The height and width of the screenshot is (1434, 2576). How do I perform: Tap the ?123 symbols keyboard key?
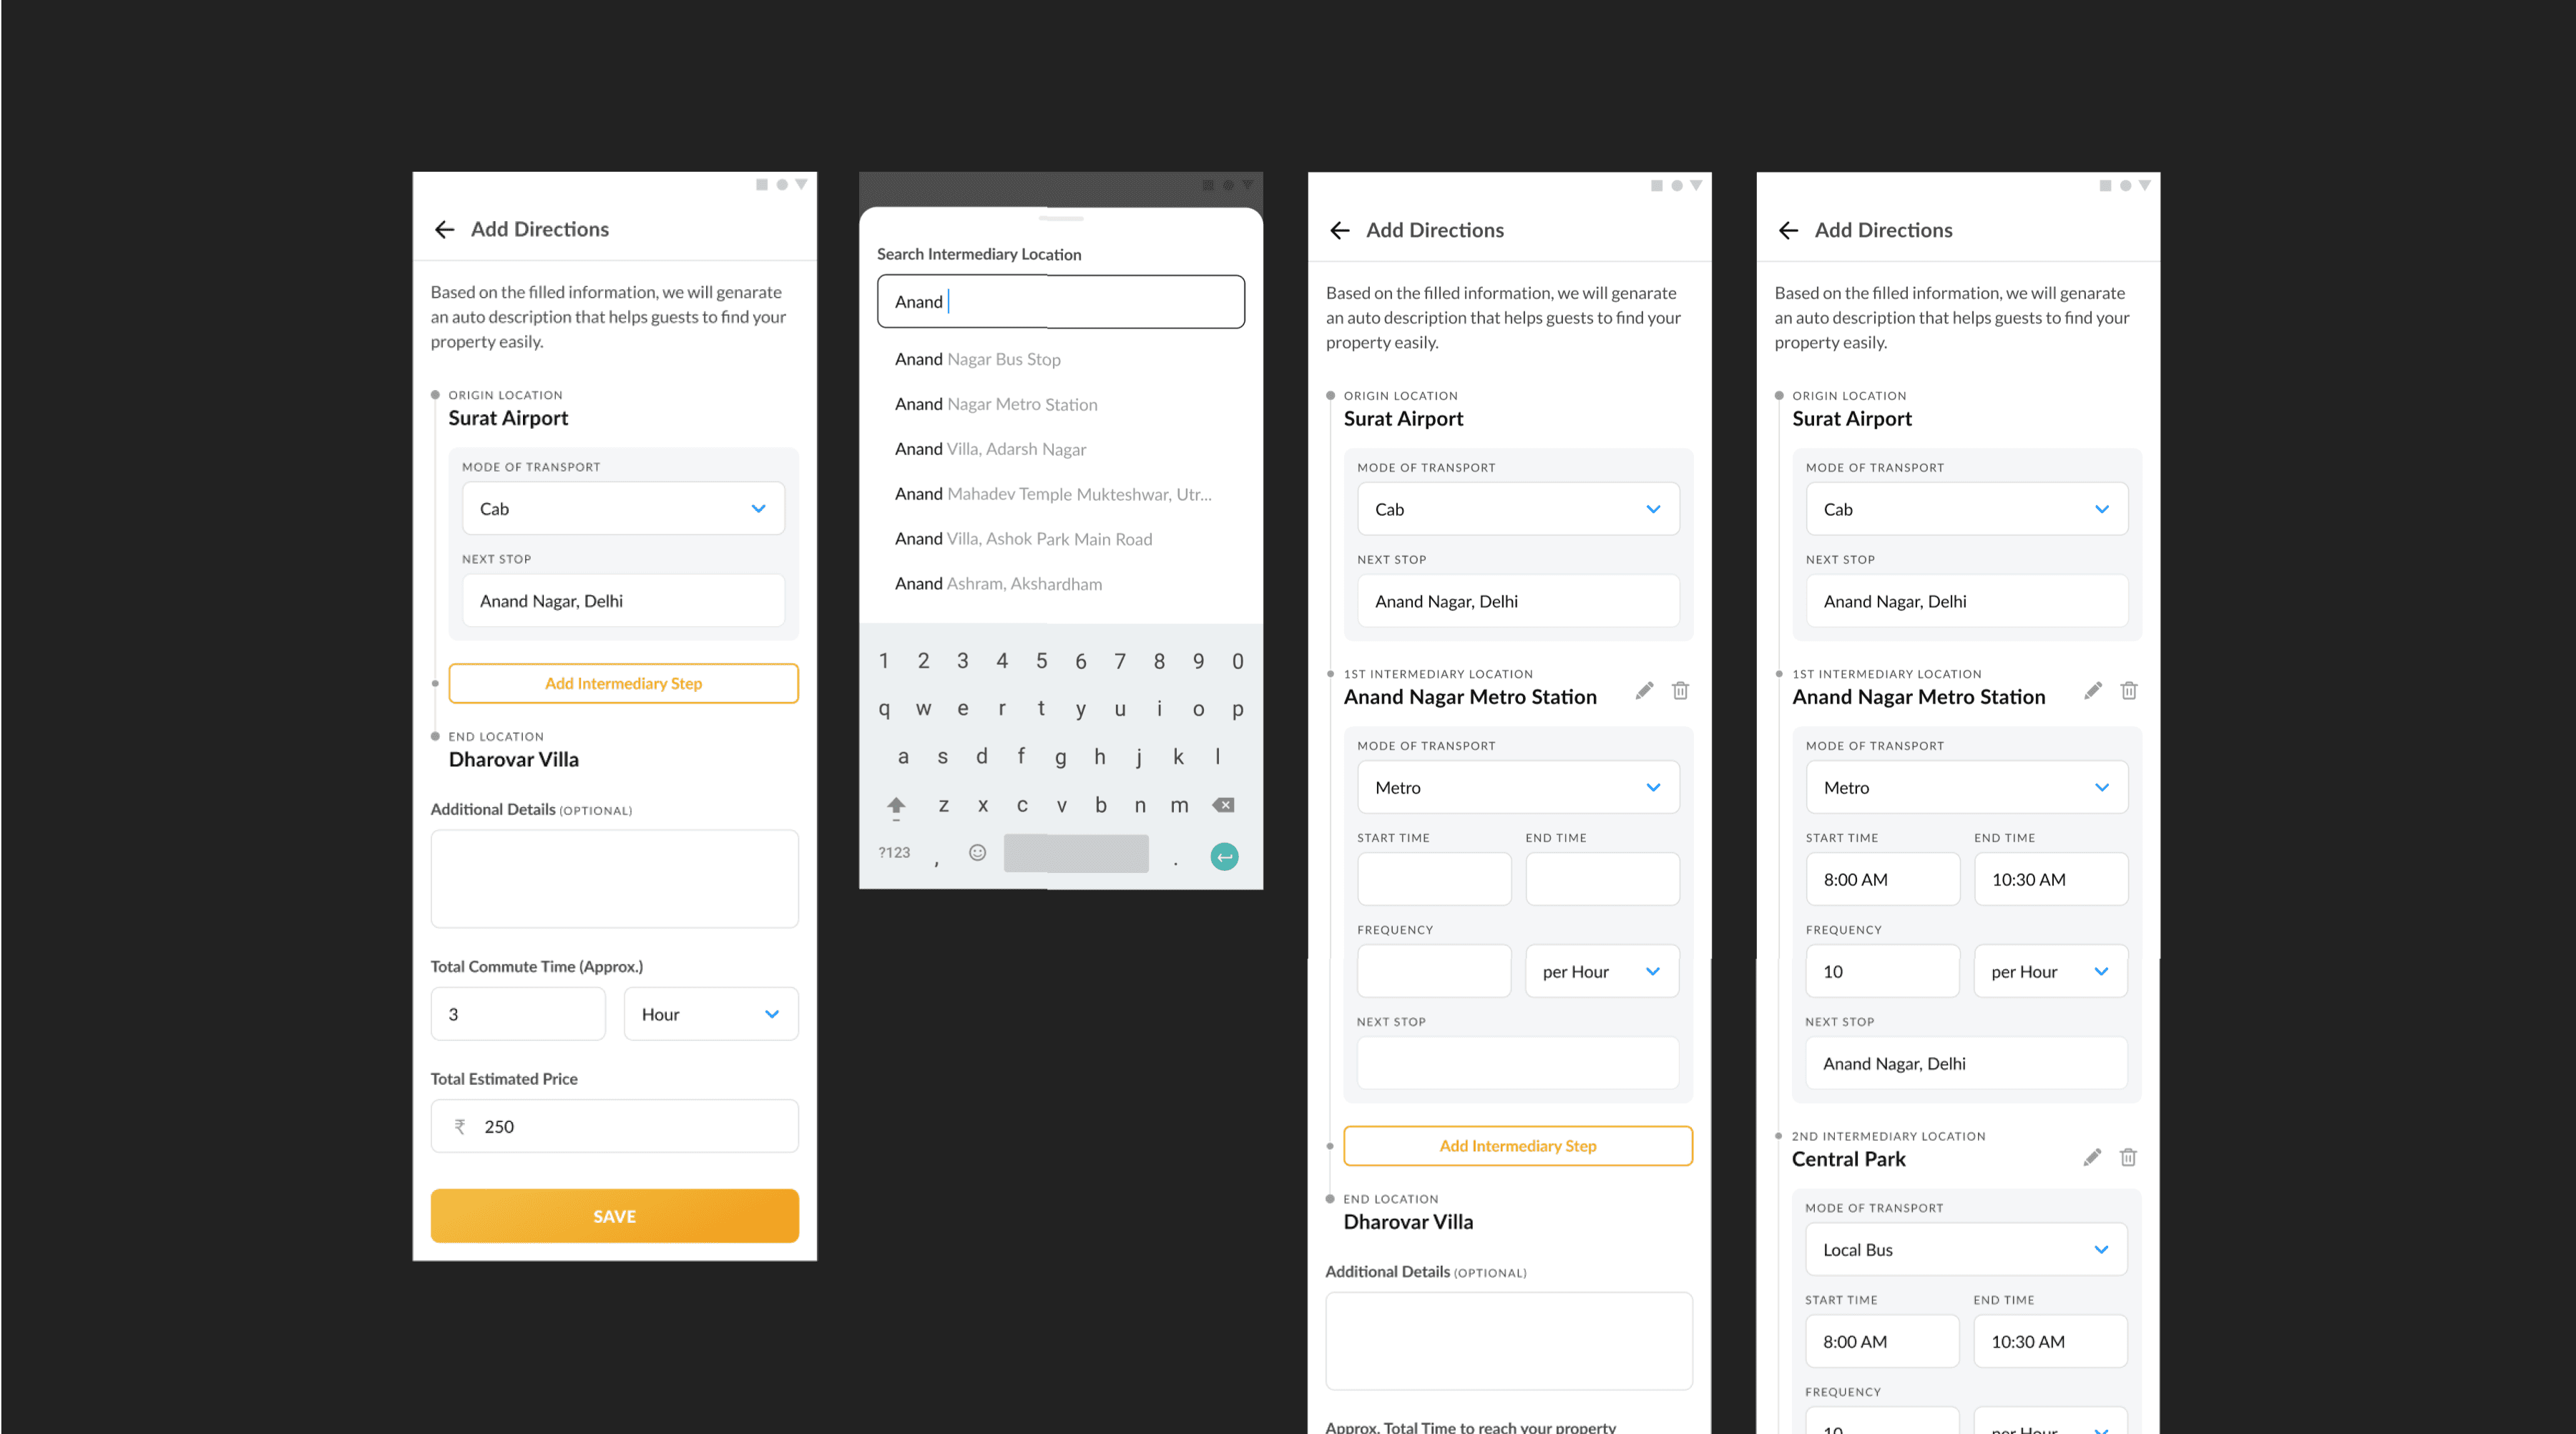click(894, 852)
